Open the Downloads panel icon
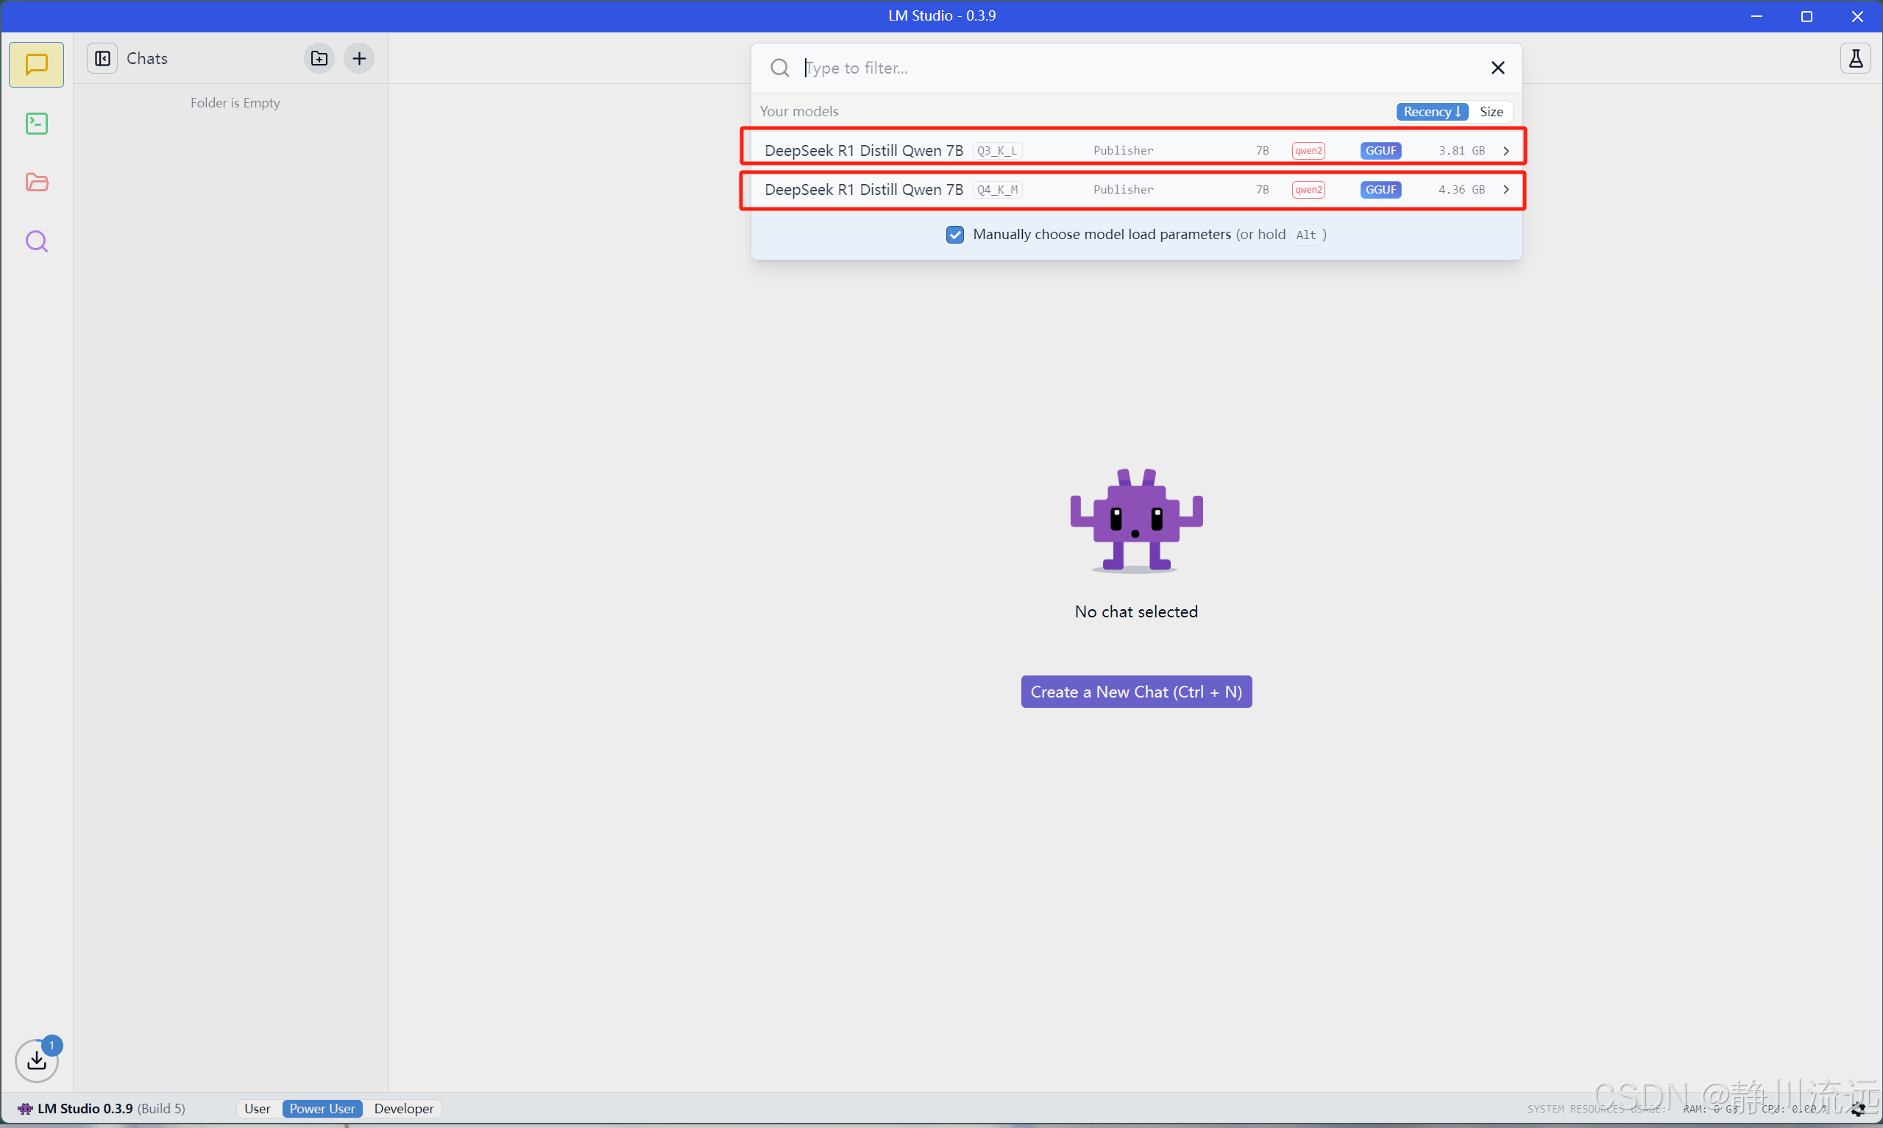 tap(36, 1060)
